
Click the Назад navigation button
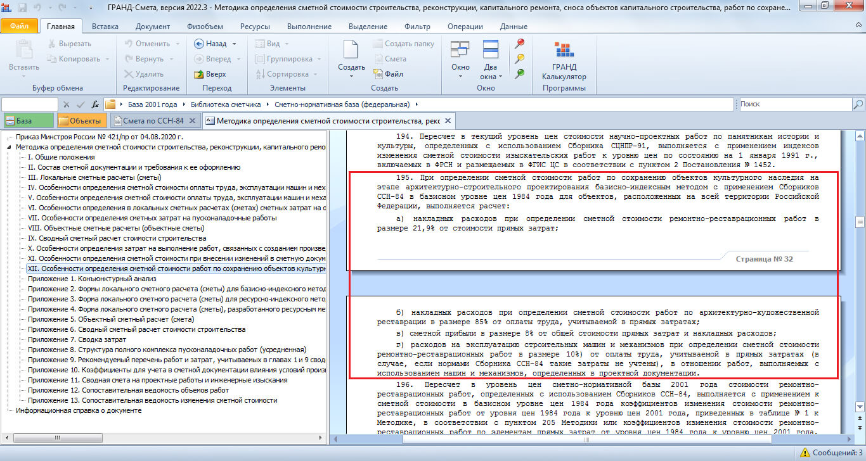tap(211, 44)
